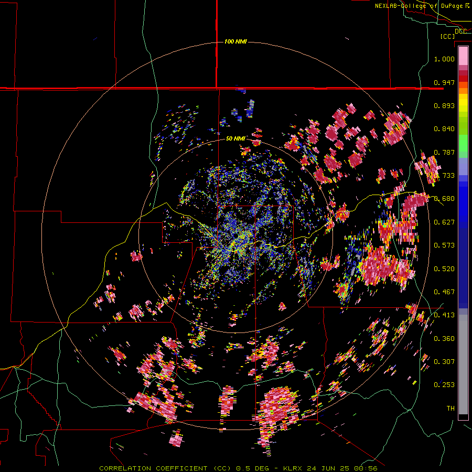Click the 0.253 color scale label
This screenshot has height=472, width=472.
(444, 385)
